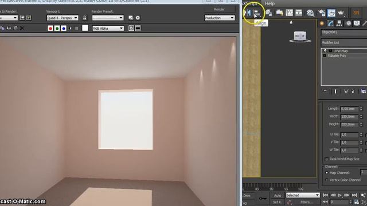367x206 pixels.
Task: Click the V Tile value field
Action: coord(350,142)
